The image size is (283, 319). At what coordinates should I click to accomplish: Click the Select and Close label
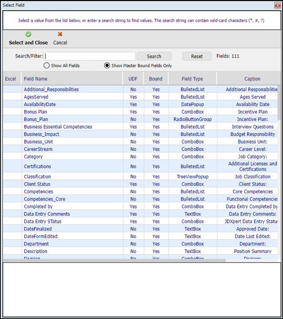tap(28, 43)
